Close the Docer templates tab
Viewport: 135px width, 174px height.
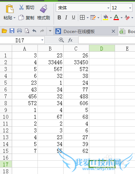(113, 31)
